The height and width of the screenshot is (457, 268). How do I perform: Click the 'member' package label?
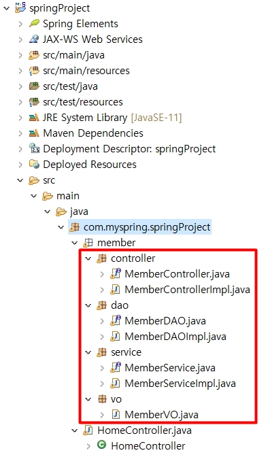[x=116, y=243]
